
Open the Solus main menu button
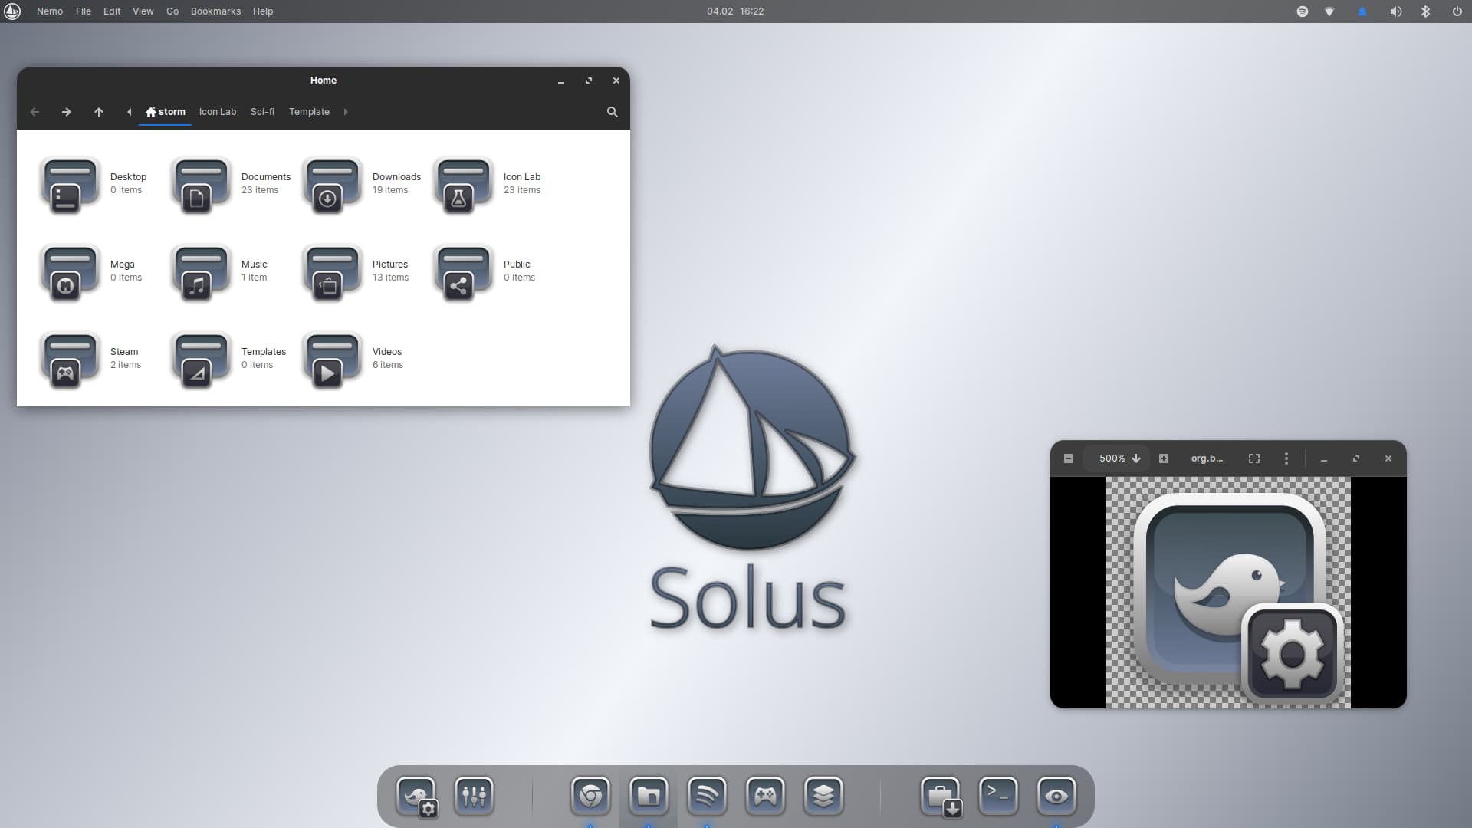point(12,11)
